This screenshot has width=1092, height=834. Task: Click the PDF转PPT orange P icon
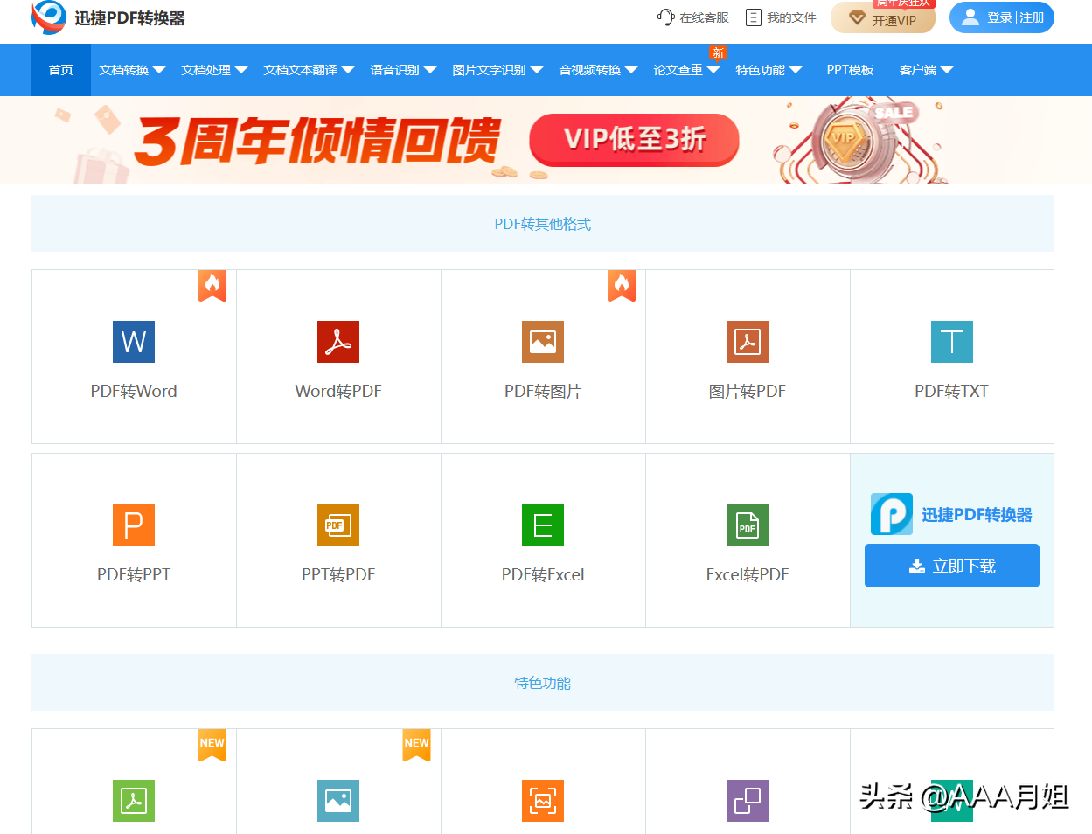134,525
